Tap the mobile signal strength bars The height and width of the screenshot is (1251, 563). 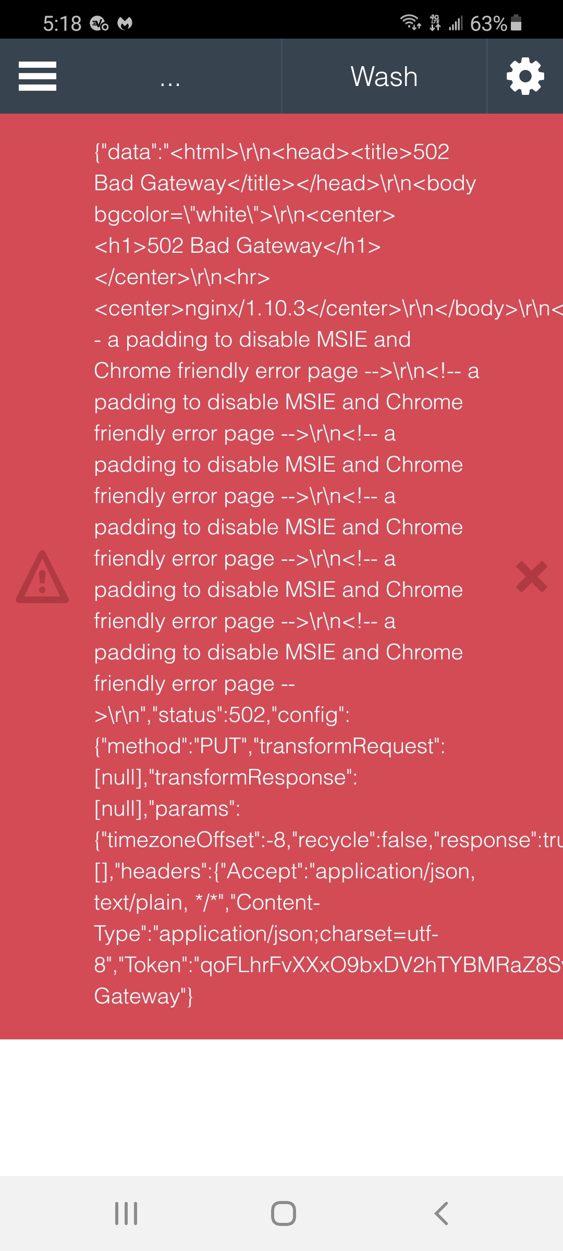pyautogui.click(x=456, y=23)
